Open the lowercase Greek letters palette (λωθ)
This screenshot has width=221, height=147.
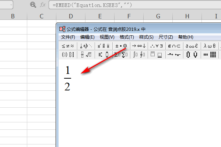(x=210, y=46)
